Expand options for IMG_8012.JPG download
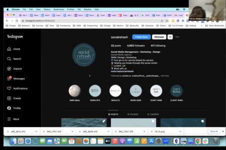Viewport: 226px width, 150px height. coord(36,132)
